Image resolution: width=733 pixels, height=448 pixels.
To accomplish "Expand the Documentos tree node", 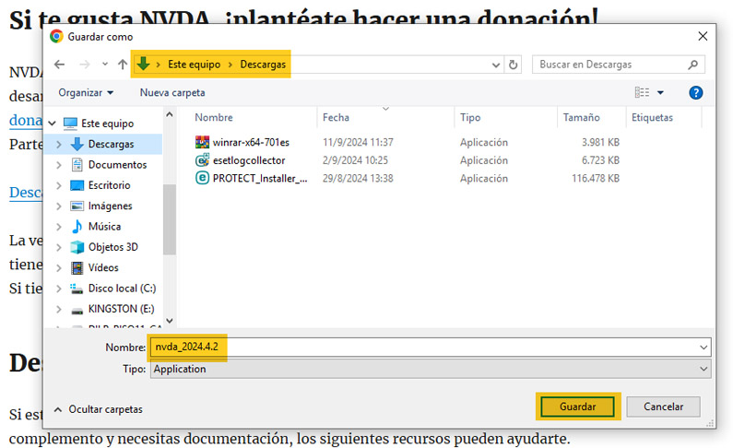I will tap(58, 165).
